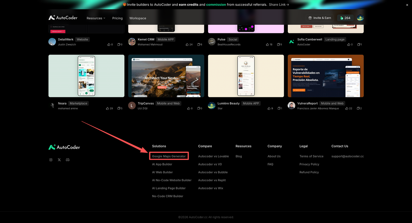Click Share Link in the banner
The image size is (412, 223).
[279, 4]
